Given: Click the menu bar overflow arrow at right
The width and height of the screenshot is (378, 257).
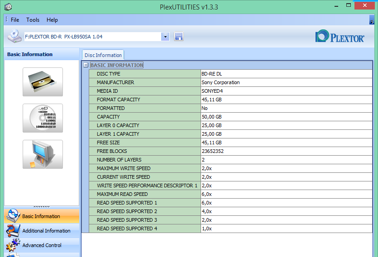Looking at the screenshot, I should (372, 20).
